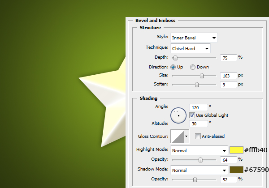Click the Soften slider handle
Image resolution: width=269 pixels, height=188 pixels.
pos(197,85)
